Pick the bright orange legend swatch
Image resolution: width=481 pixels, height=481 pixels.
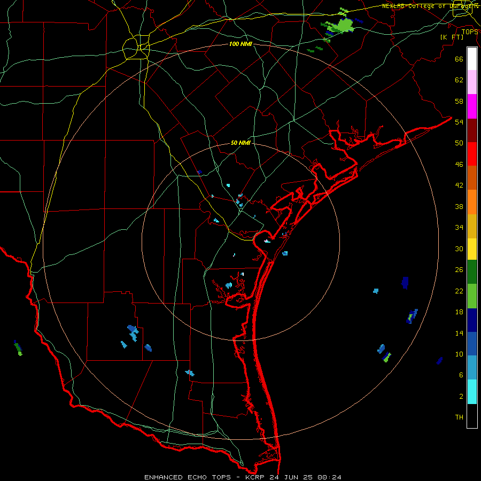[472, 202]
